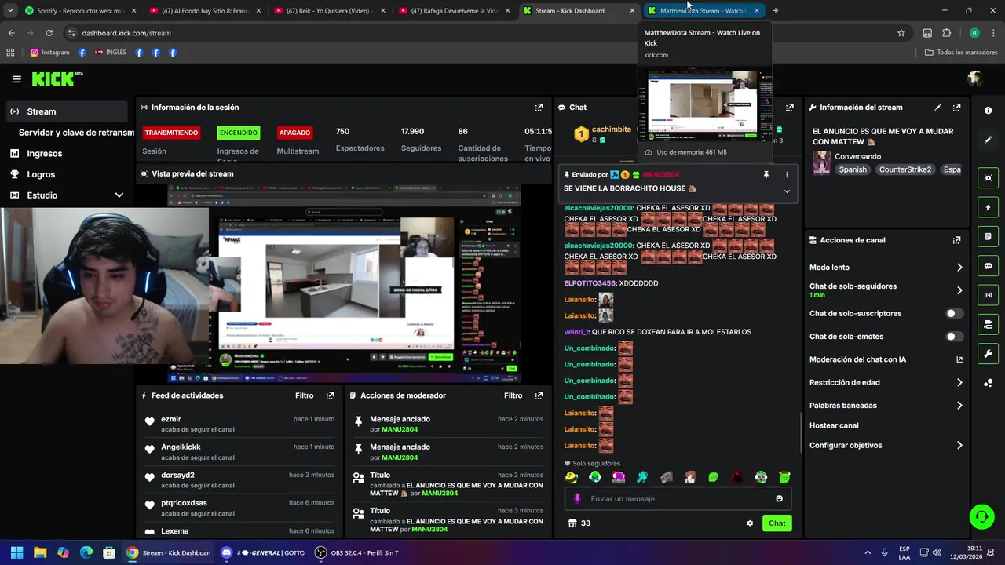Click the lightning bolt icon in right sidebar
The width and height of the screenshot is (1005, 565).
pyautogui.click(x=988, y=207)
